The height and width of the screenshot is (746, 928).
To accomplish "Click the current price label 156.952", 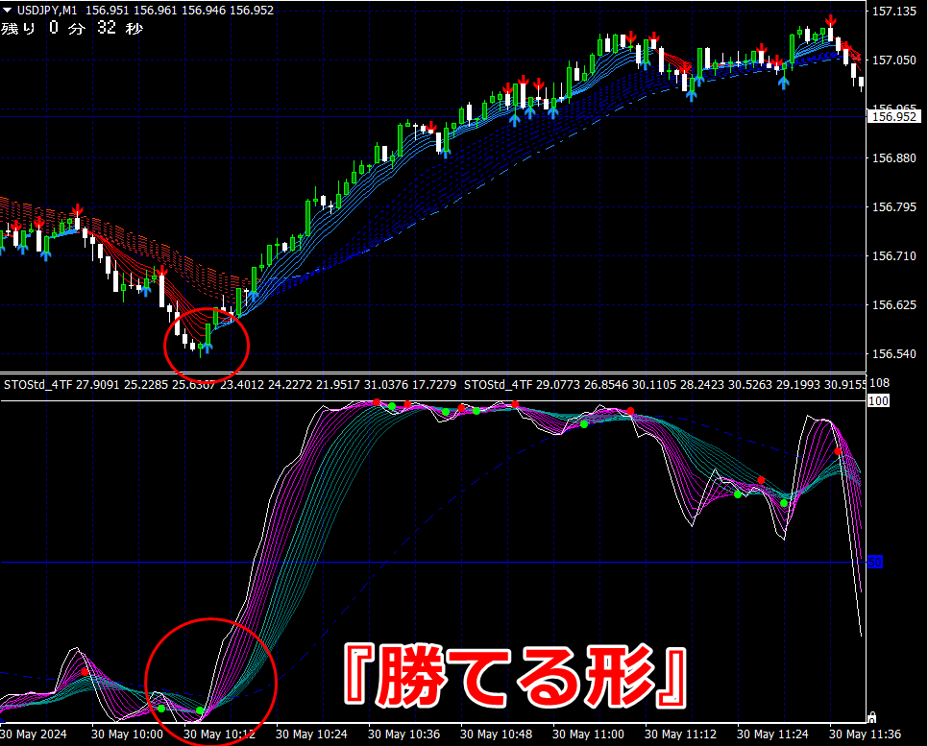I will pyautogui.click(x=893, y=116).
